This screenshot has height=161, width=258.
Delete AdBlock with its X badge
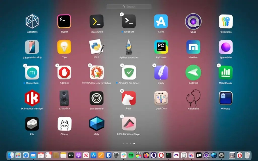[57, 66]
